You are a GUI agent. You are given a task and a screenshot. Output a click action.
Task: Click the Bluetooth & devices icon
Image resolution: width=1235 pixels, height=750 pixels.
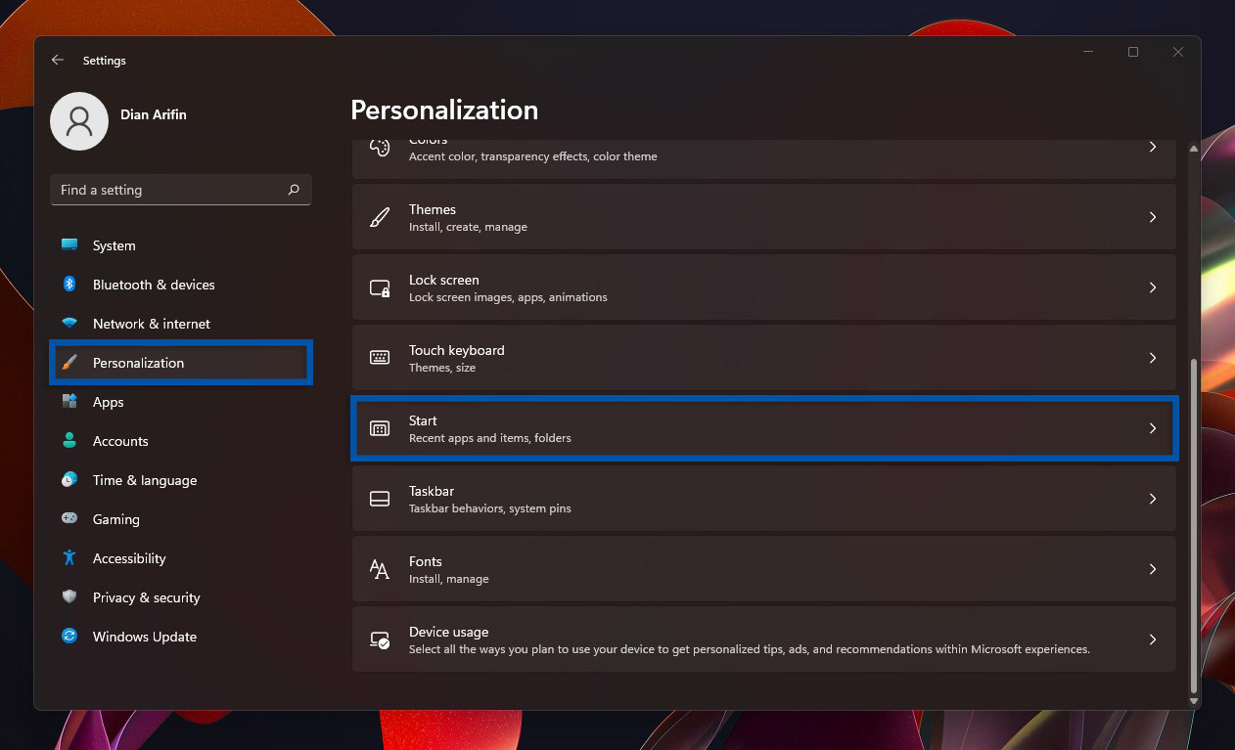click(69, 285)
